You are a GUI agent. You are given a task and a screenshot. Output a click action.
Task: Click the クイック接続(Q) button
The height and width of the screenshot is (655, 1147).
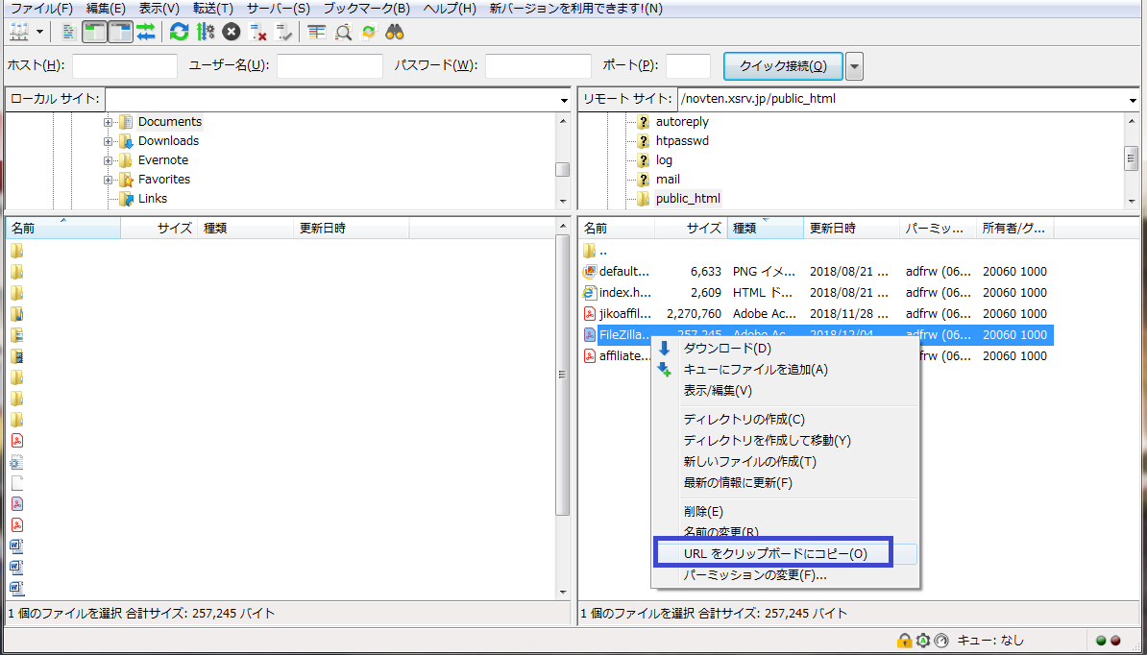click(x=782, y=66)
